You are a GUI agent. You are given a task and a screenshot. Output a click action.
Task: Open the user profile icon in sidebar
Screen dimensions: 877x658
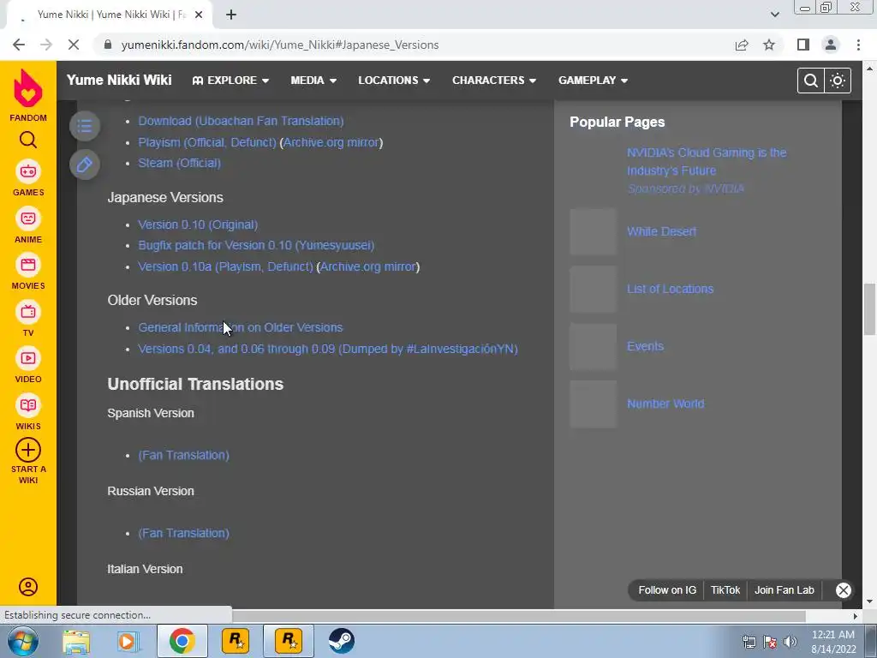click(28, 586)
